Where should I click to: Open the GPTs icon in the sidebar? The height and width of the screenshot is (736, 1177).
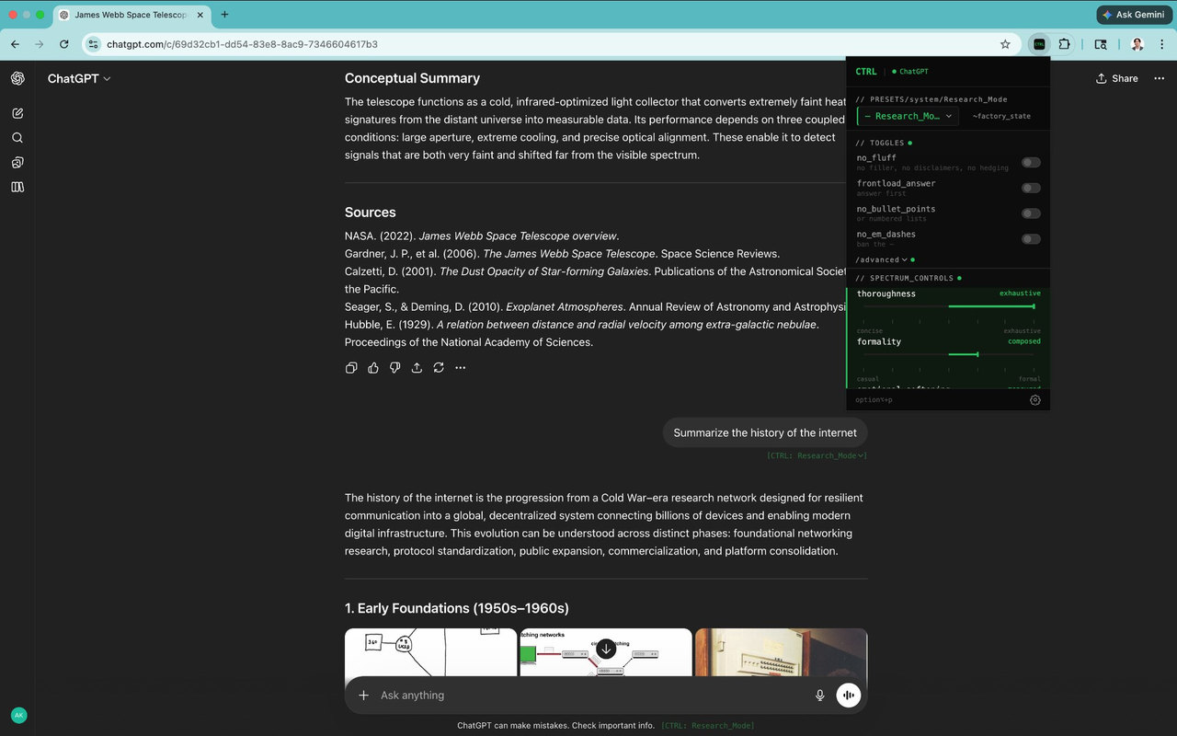pos(17,162)
